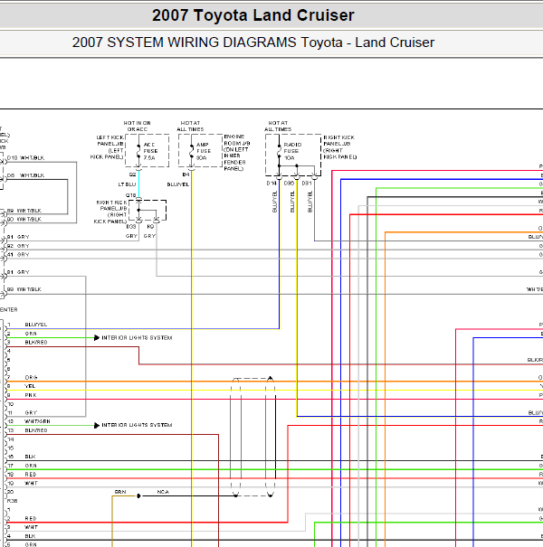Select the 'RADIO FUSE 10A' label

pyautogui.click(x=292, y=151)
